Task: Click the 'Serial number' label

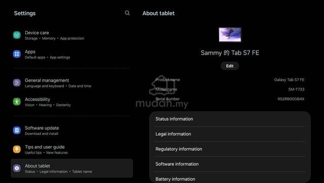Action: click(168, 99)
